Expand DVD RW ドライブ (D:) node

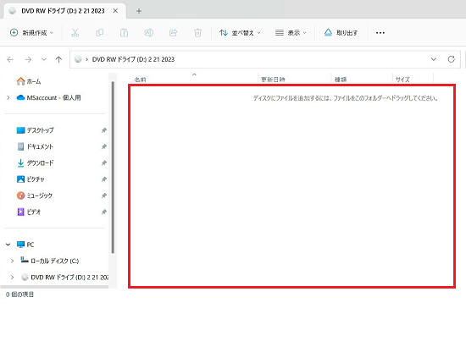[x=12, y=278]
